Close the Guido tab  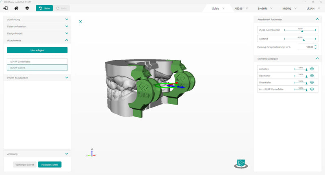(x=223, y=8)
